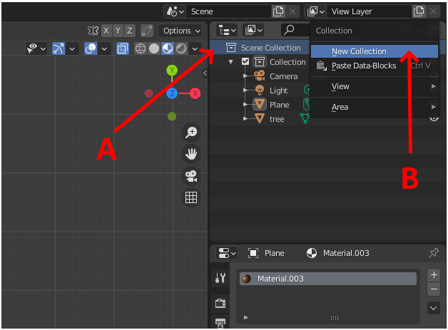This screenshot has height=330, width=448.
Task: Click the red X axis gizmo handle
Action: (x=195, y=93)
